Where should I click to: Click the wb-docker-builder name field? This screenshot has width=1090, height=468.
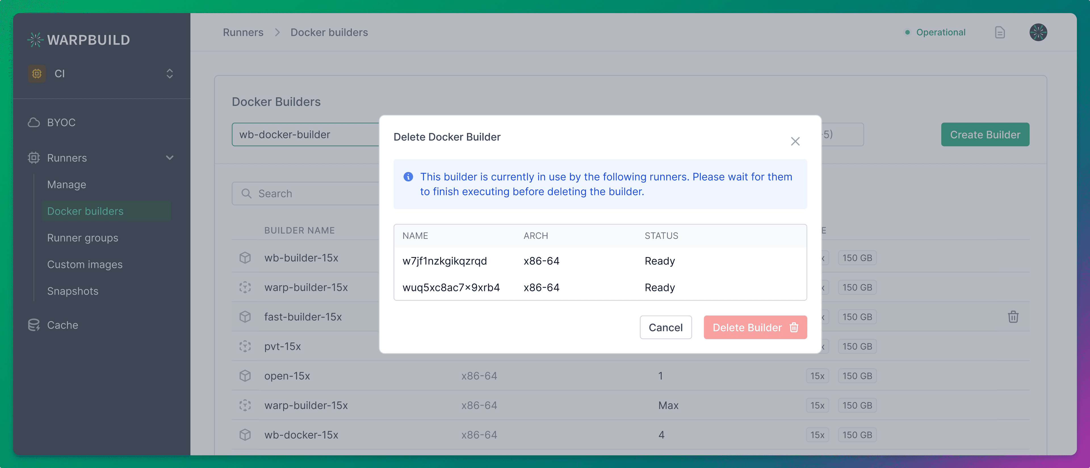pyautogui.click(x=305, y=135)
